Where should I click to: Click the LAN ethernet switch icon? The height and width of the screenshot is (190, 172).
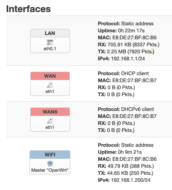tap(50, 42)
